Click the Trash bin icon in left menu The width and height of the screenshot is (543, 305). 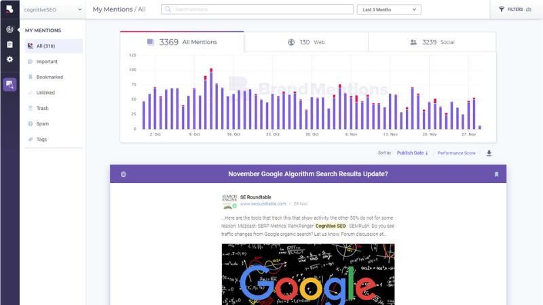click(x=30, y=108)
